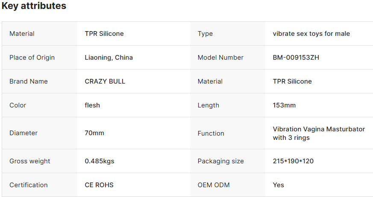
Task: Click the 153mm length value
Action: pyautogui.click(x=284, y=105)
